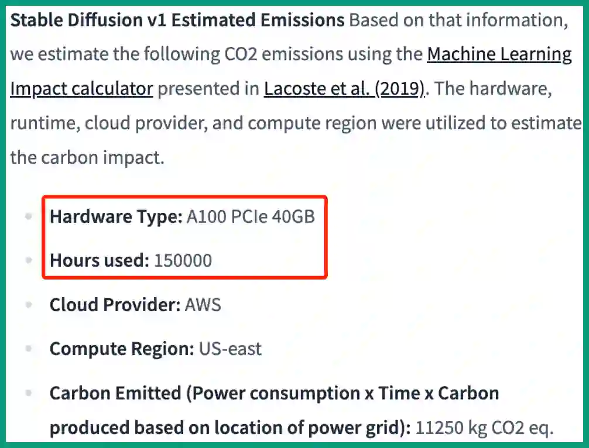Select the 150000 hours value
Screen dimensions: 589x448
coord(183,260)
